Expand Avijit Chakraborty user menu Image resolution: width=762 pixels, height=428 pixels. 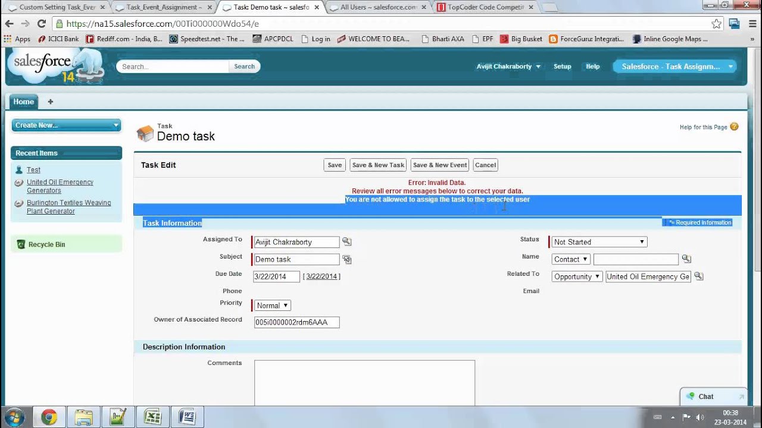click(x=508, y=67)
